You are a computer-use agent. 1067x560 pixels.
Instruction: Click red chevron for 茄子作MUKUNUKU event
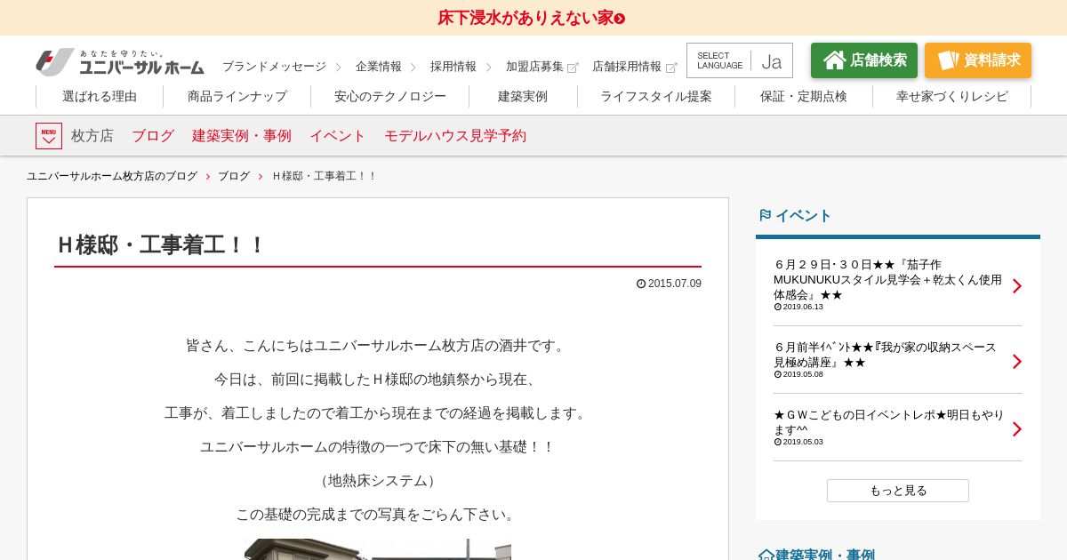click(x=1017, y=286)
